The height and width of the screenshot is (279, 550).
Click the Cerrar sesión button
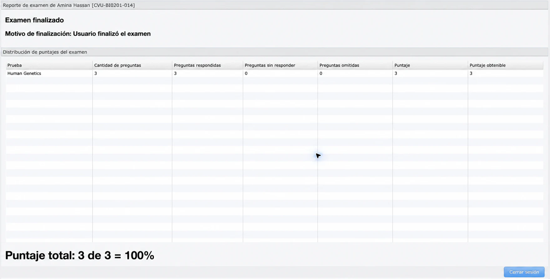(x=524, y=272)
